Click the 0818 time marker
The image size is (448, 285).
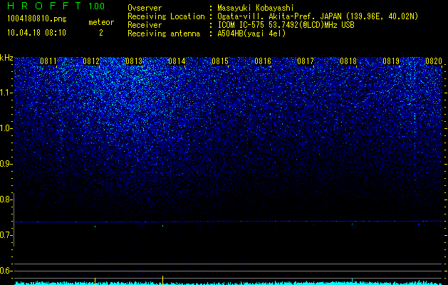tap(348, 61)
